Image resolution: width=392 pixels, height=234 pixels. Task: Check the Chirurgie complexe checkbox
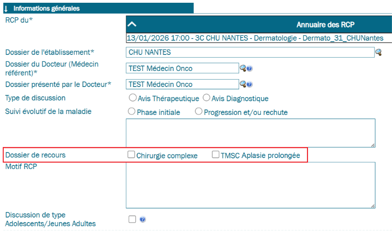tap(131, 155)
